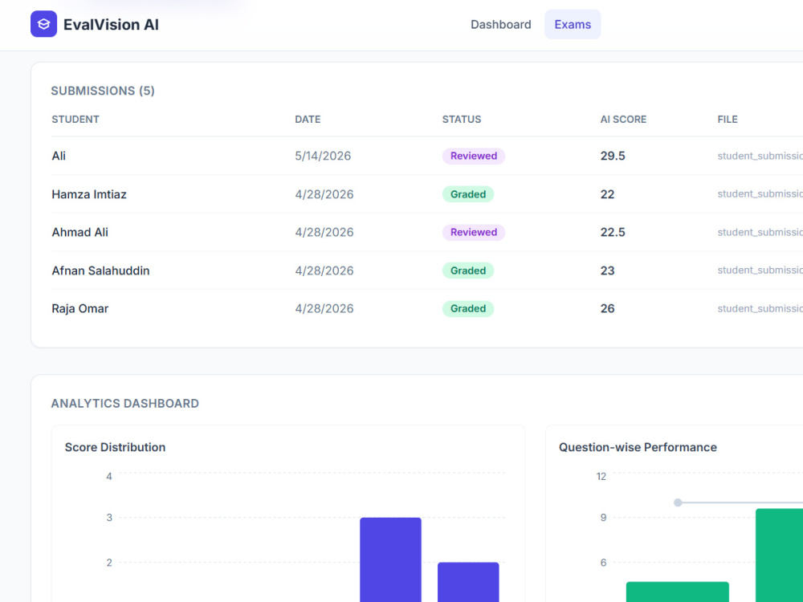Viewport: 803px width, 602px height.
Task: Select student Ahmad Ali
Action: click(79, 232)
